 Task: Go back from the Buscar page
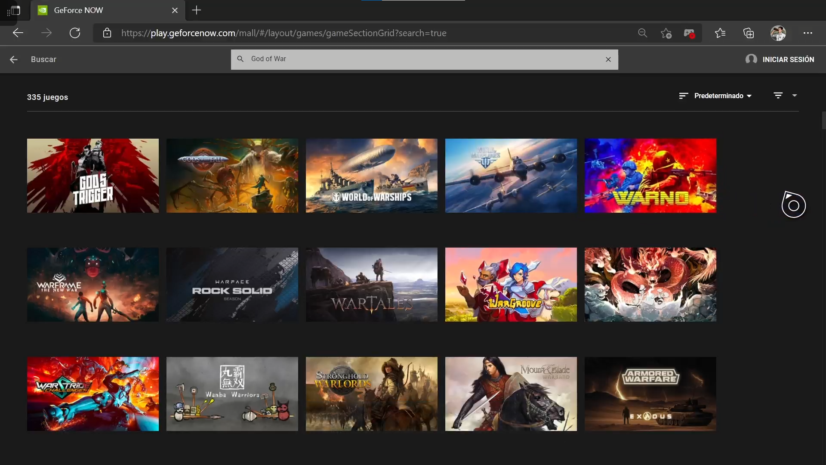14,59
